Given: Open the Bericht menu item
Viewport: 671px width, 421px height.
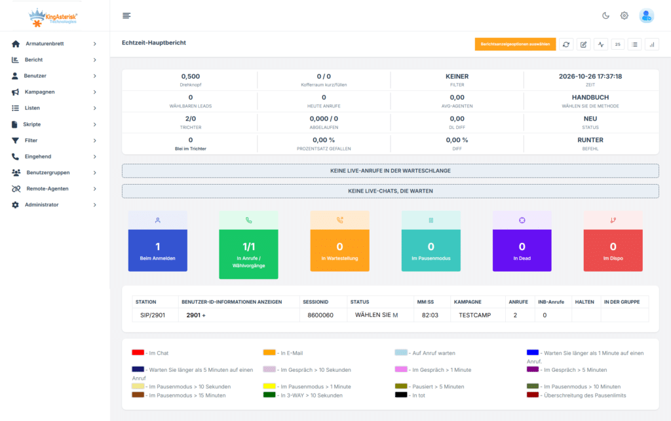Looking at the screenshot, I should coord(54,60).
